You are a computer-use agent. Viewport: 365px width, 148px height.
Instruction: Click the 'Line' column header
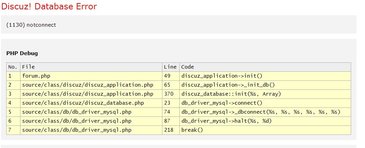pos(171,67)
